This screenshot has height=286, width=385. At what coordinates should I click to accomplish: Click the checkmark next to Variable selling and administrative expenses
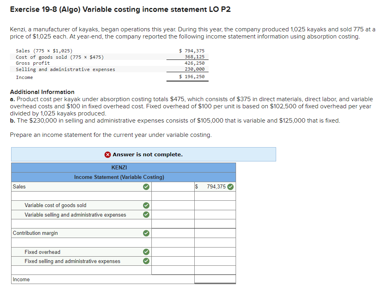[146, 215]
